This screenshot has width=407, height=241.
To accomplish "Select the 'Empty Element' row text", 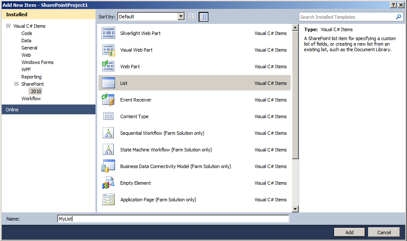I will tap(135, 183).
